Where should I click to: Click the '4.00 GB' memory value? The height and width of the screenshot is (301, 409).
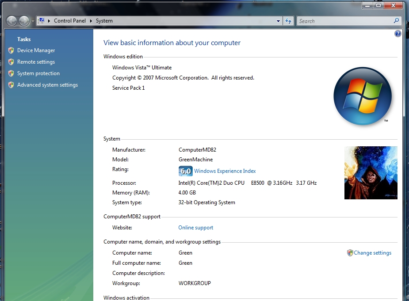pyautogui.click(x=187, y=193)
